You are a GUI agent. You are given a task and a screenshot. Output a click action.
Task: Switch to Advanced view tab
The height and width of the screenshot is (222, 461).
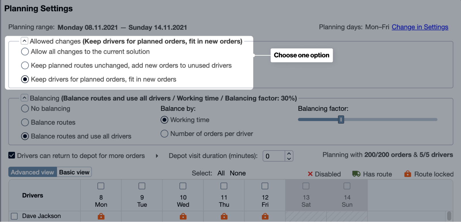[33, 172]
